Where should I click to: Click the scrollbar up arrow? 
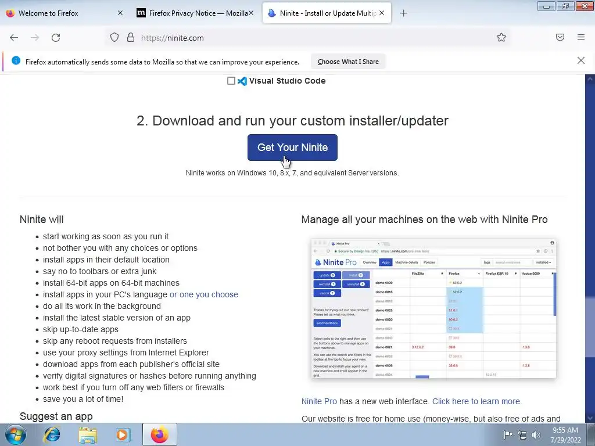[590, 79]
